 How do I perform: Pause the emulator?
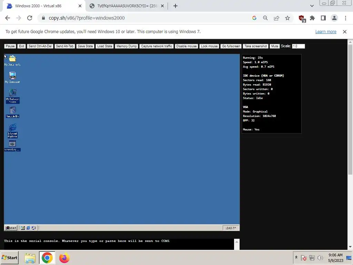(x=10, y=46)
